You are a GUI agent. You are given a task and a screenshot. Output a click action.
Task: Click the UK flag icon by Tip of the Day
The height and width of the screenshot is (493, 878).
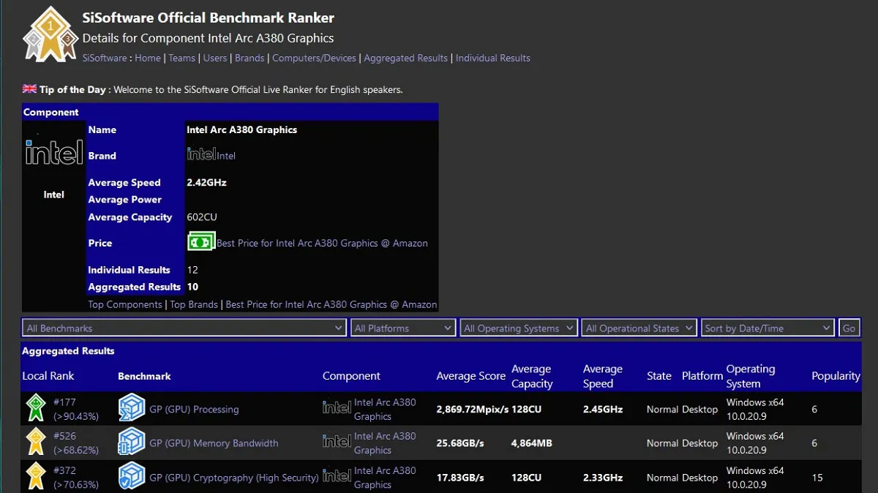pyautogui.click(x=29, y=89)
